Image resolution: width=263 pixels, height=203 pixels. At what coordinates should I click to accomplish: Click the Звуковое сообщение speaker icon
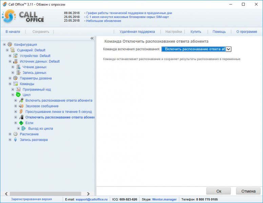(x=21, y=106)
